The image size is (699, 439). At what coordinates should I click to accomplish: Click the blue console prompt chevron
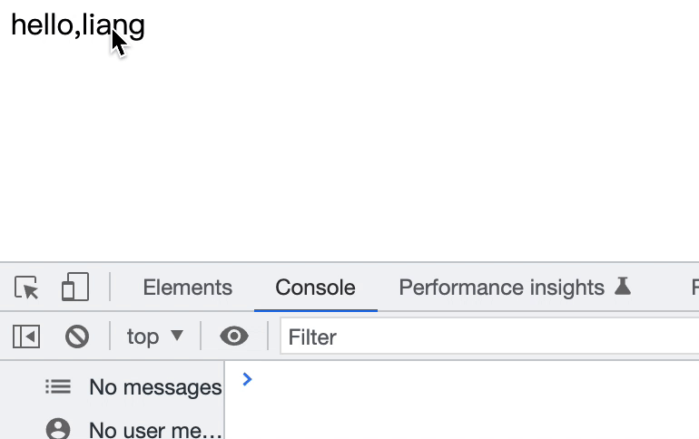pos(247,379)
